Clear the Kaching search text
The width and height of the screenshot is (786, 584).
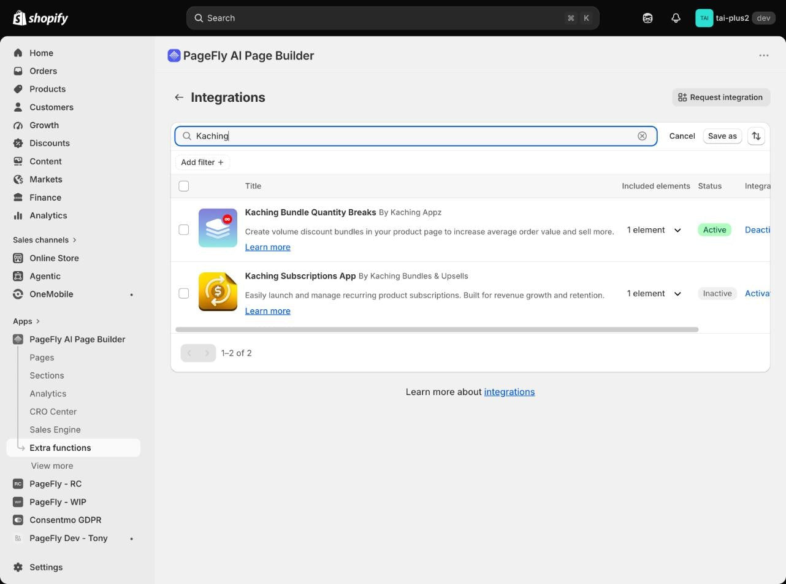642,136
